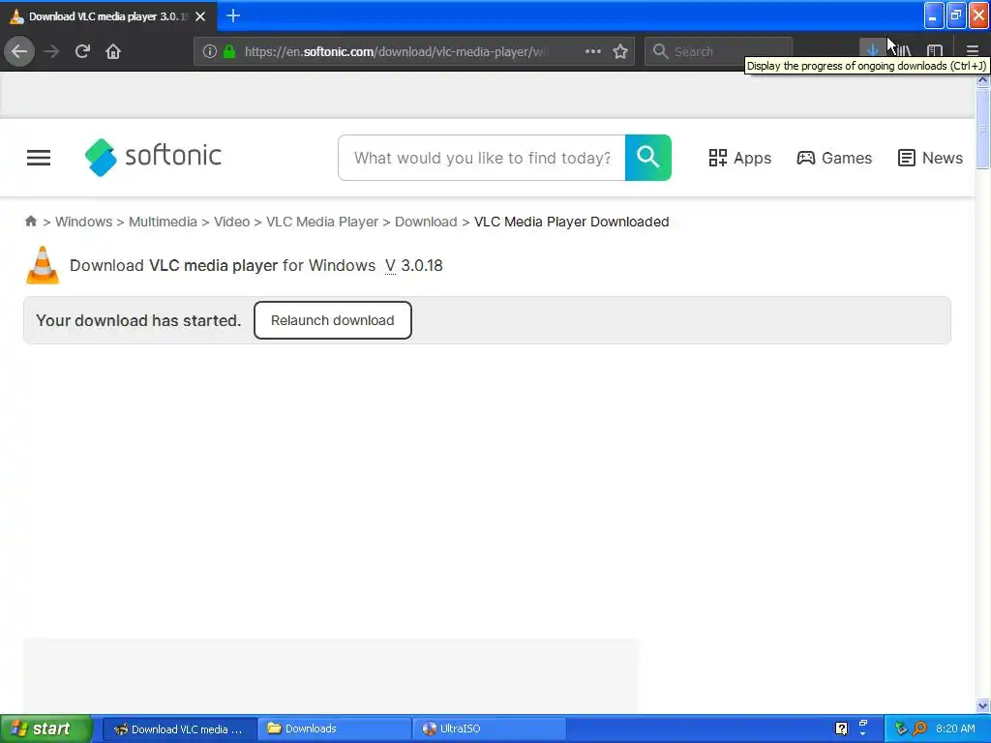Go to Softonic home breadcrumb icon
This screenshot has height=743, width=991.
pos(30,222)
